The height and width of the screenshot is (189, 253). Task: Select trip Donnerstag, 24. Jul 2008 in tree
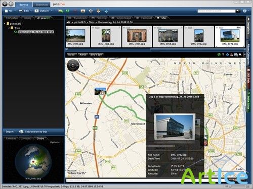pyautogui.click(x=36, y=32)
